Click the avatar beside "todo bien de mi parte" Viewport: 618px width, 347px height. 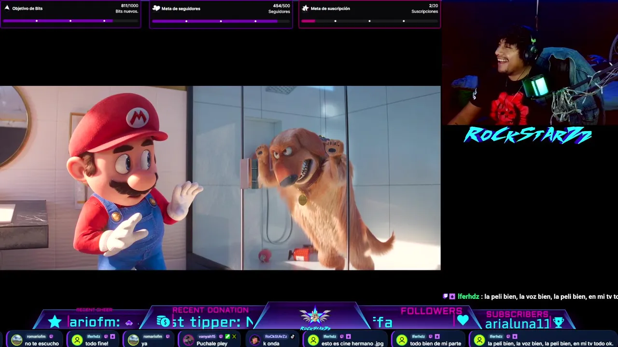coord(402,340)
